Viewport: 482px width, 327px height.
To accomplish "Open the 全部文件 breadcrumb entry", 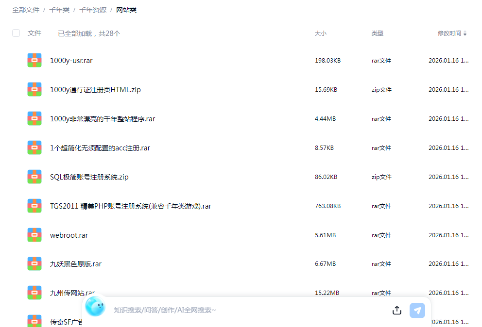I will coord(26,10).
